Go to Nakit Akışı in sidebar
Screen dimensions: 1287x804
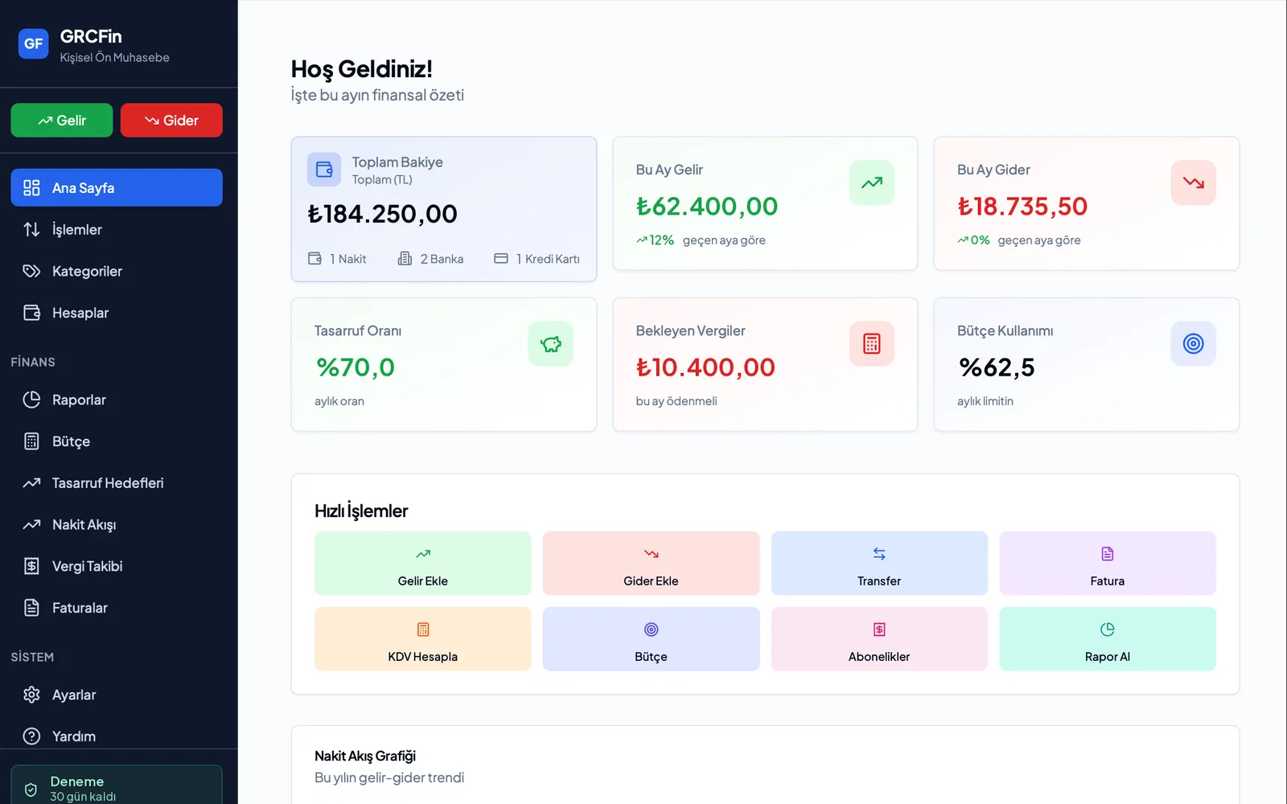coord(117,525)
